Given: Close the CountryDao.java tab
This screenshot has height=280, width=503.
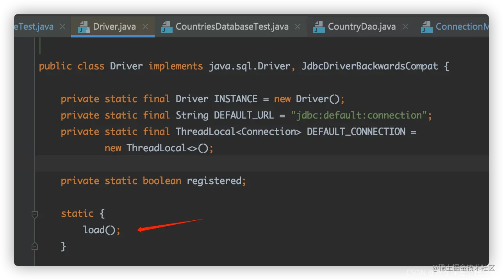Looking at the screenshot, I should (x=405, y=27).
